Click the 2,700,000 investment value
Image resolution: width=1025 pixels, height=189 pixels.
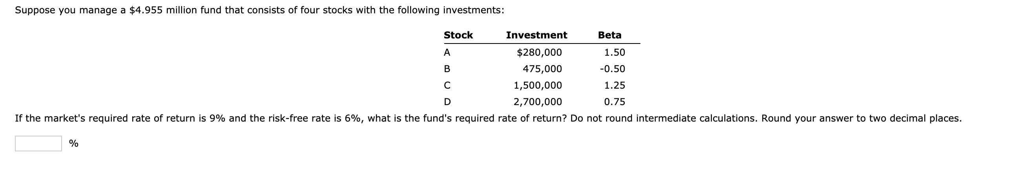tap(538, 102)
